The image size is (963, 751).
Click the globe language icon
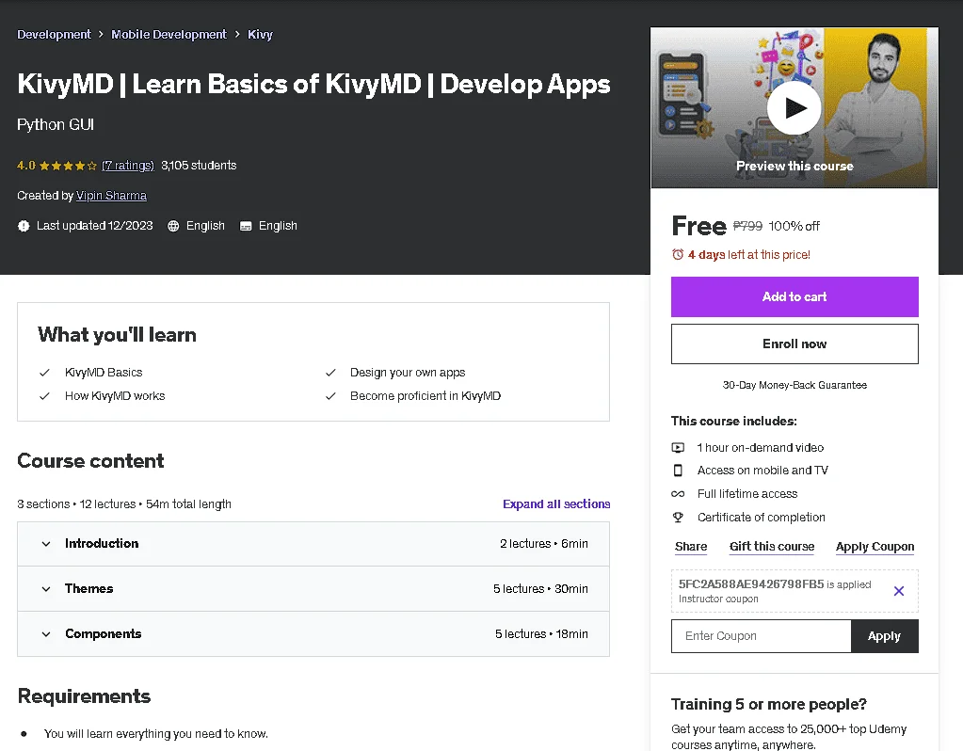[x=173, y=226]
